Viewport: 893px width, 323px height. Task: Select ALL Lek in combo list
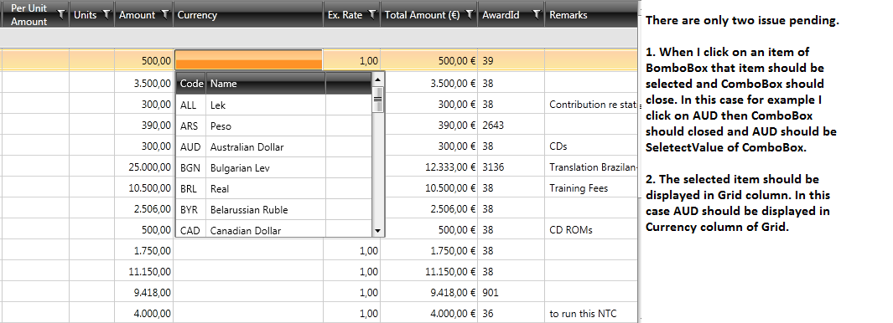[x=273, y=105]
